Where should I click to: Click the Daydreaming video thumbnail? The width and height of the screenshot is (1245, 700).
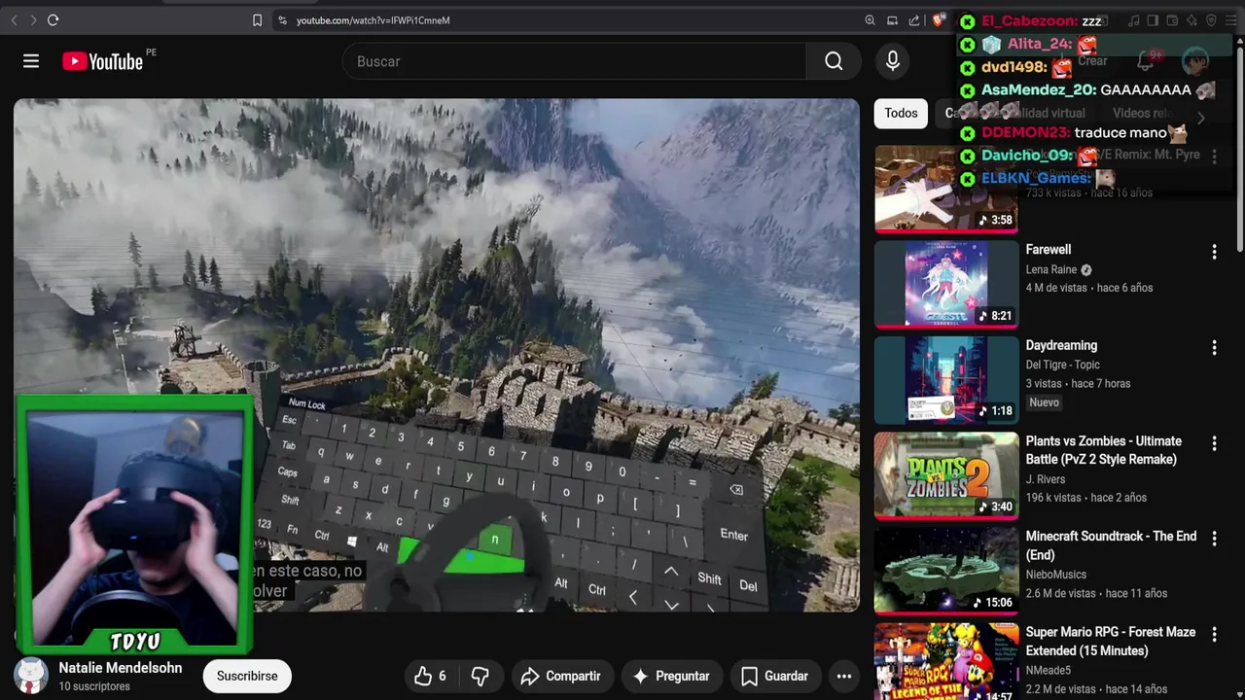[x=946, y=378]
